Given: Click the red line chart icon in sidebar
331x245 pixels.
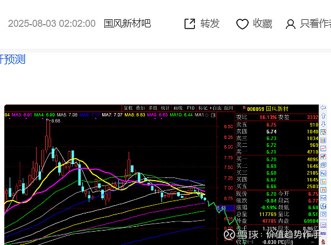Looking at the screenshot, I should pyautogui.click(x=323, y=149).
